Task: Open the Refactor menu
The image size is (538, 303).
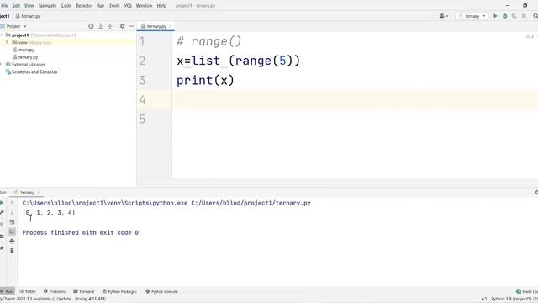Action: [x=84, y=6]
